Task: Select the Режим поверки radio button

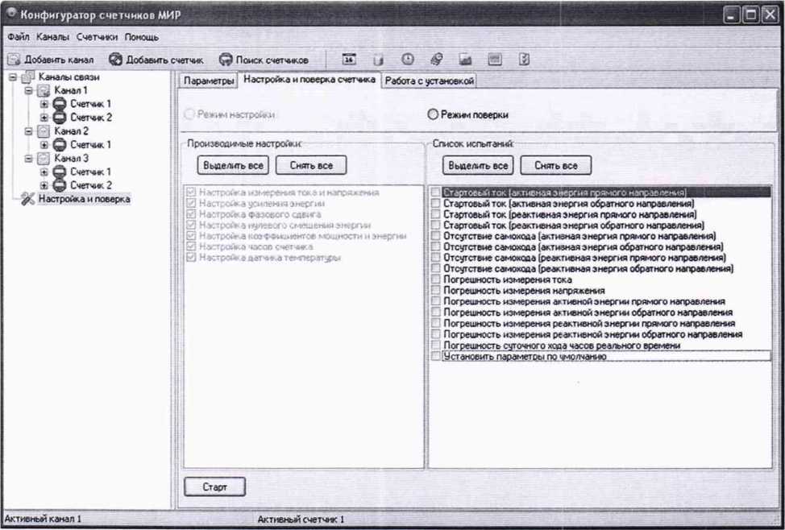Action: [x=433, y=114]
